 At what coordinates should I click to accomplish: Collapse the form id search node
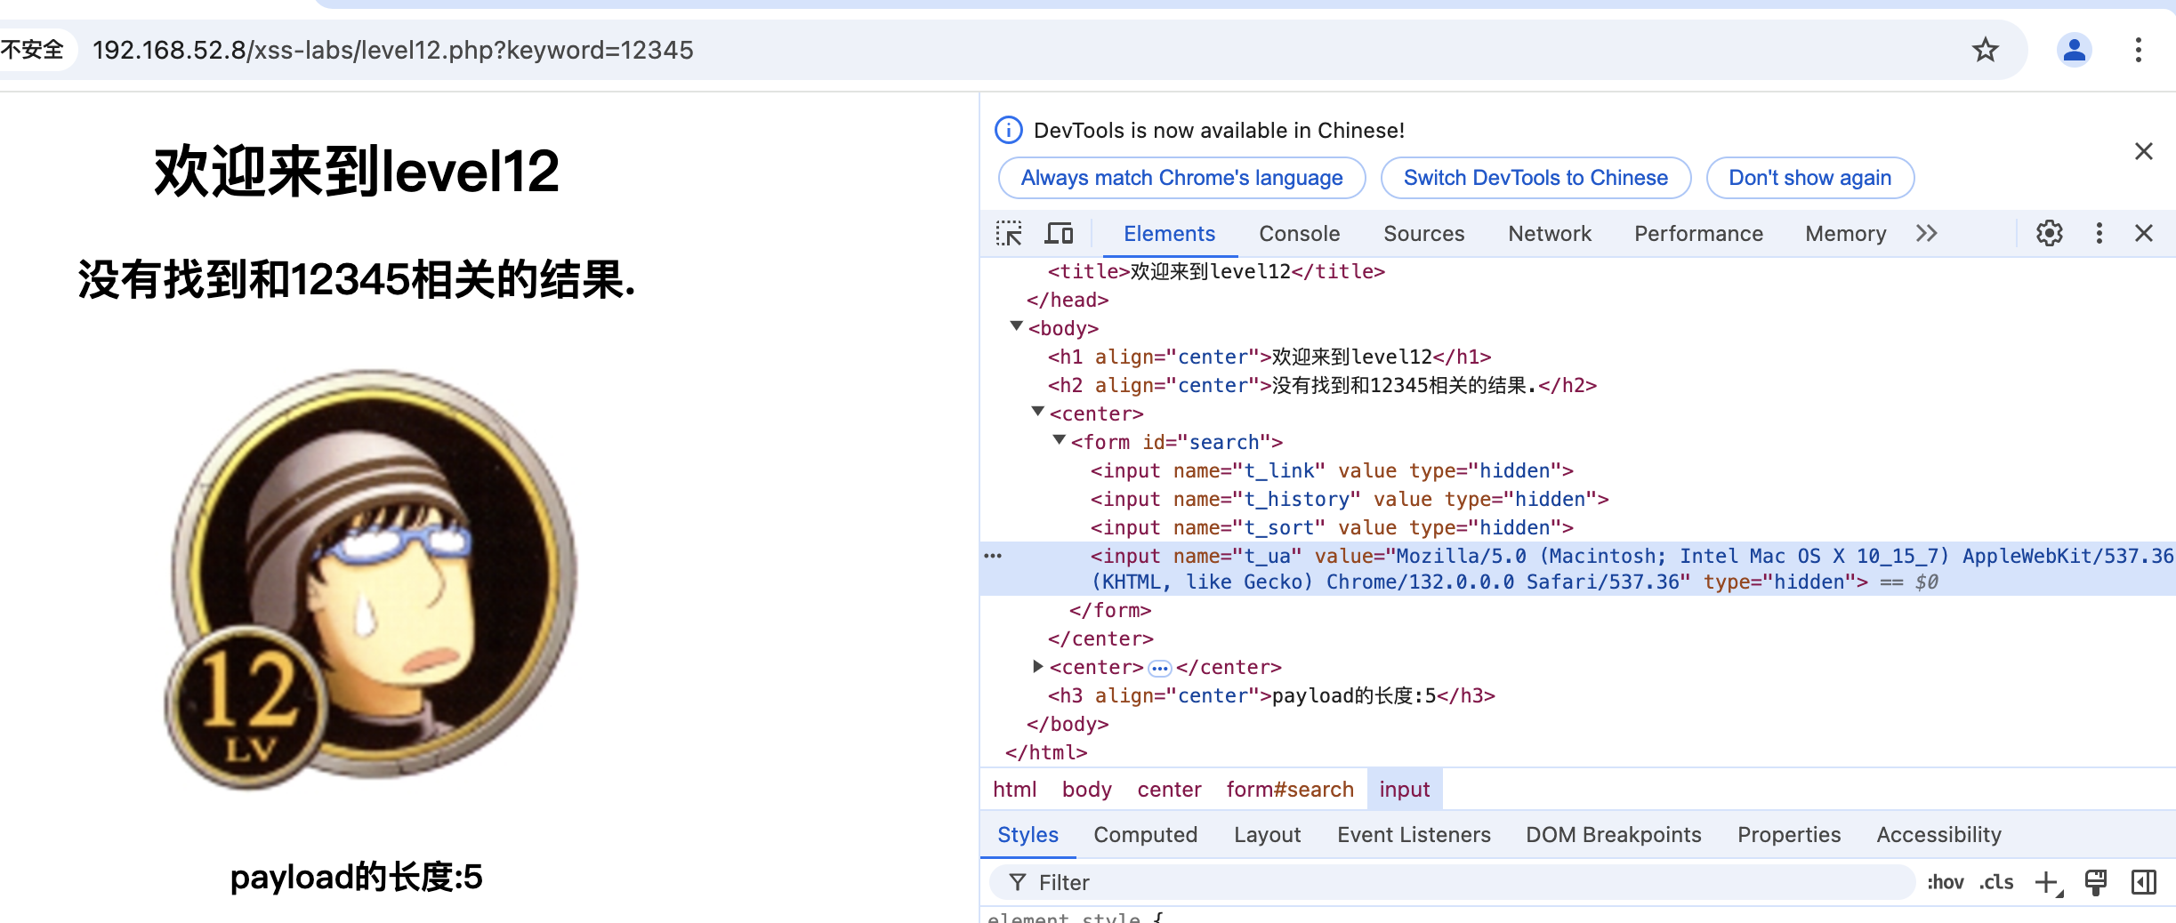(1059, 440)
